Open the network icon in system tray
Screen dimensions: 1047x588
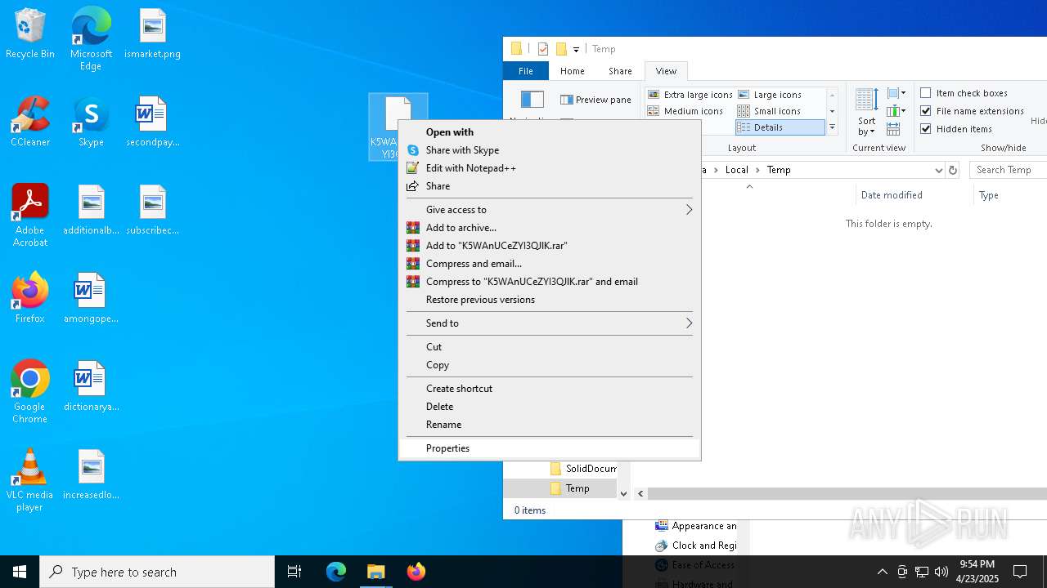click(922, 572)
